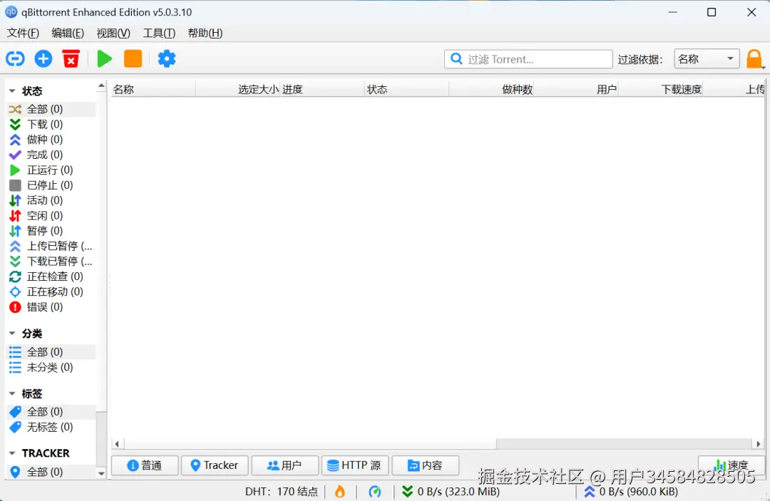Click the add torrent file plus icon
The image size is (770, 501).
(x=43, y=59)
